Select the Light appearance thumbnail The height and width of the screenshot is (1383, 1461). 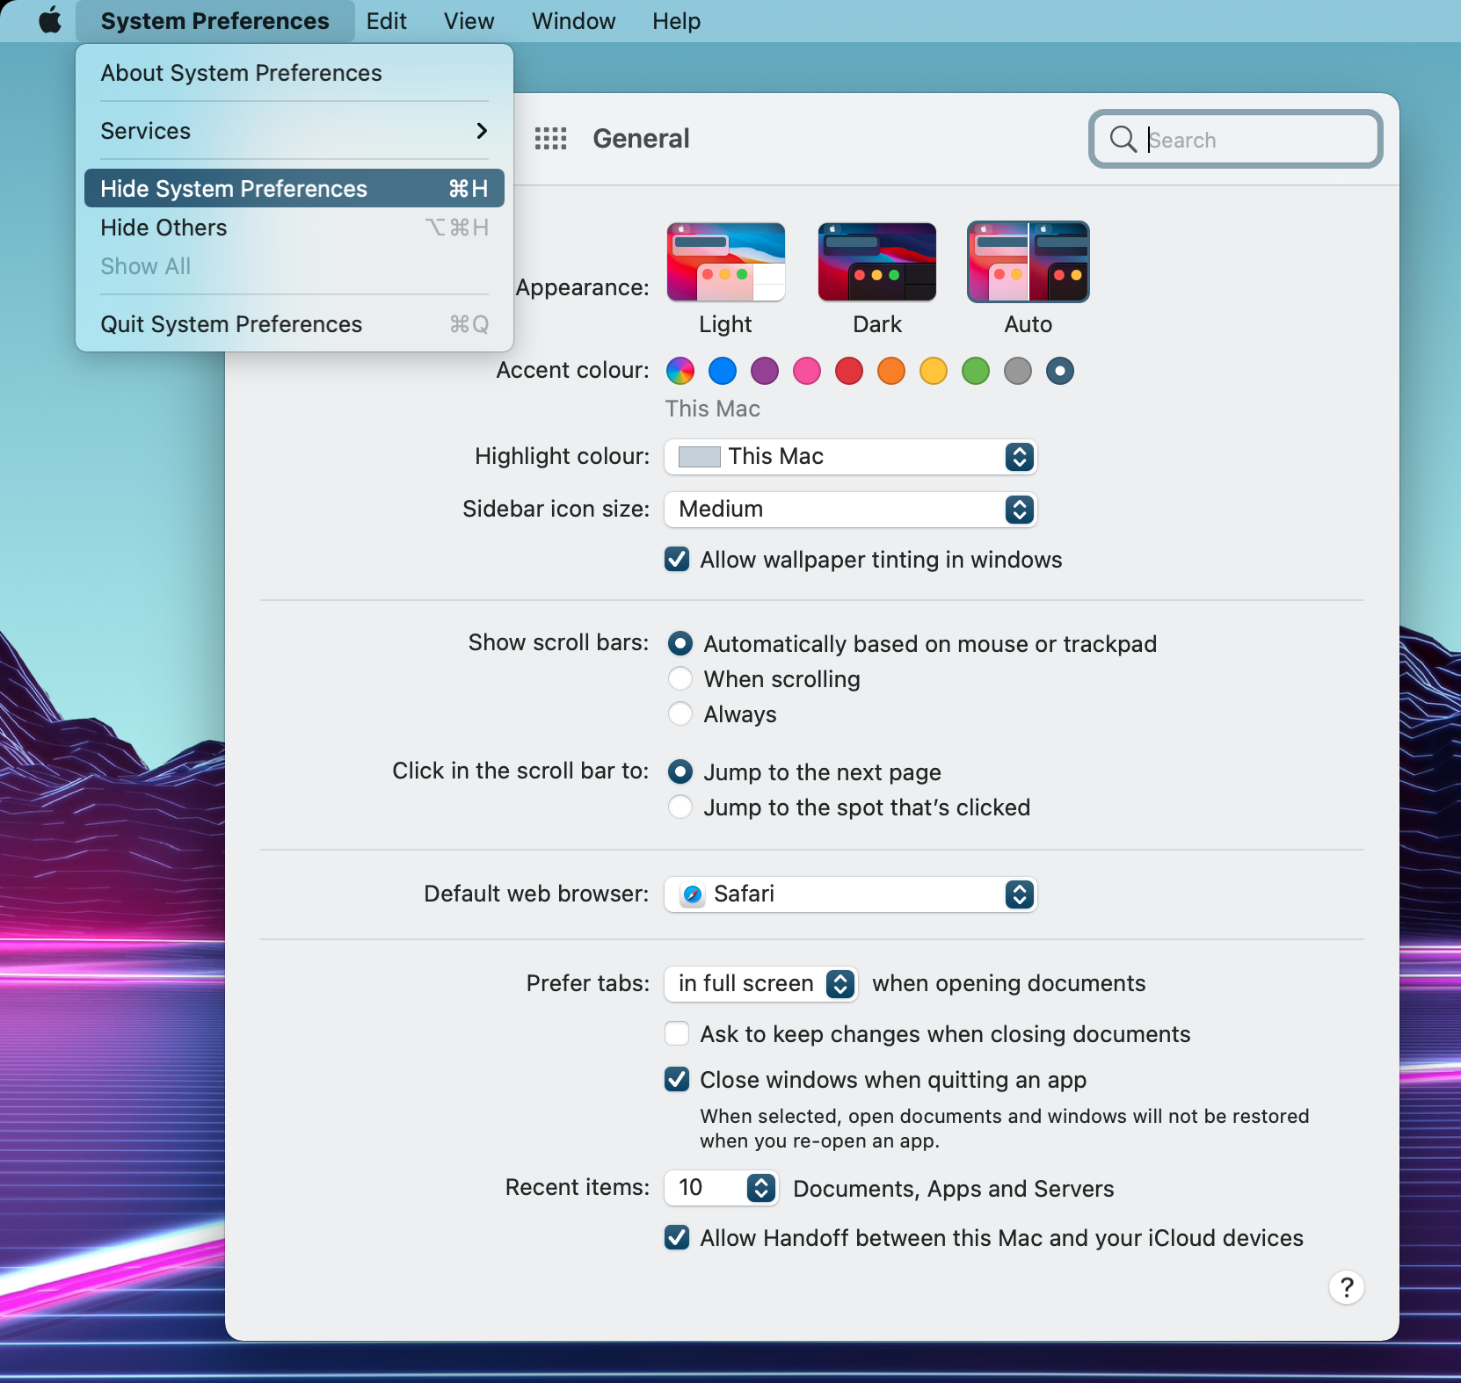tap(726, 262)
